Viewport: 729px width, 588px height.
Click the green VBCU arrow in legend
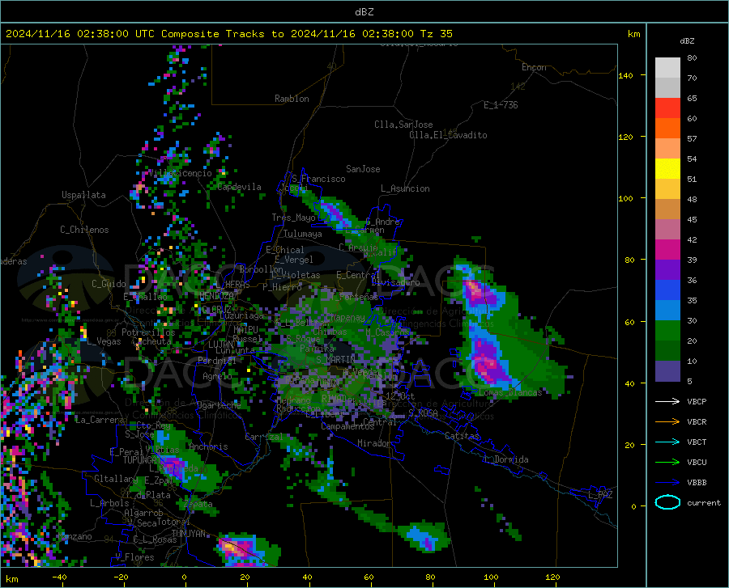coord(667,463)
